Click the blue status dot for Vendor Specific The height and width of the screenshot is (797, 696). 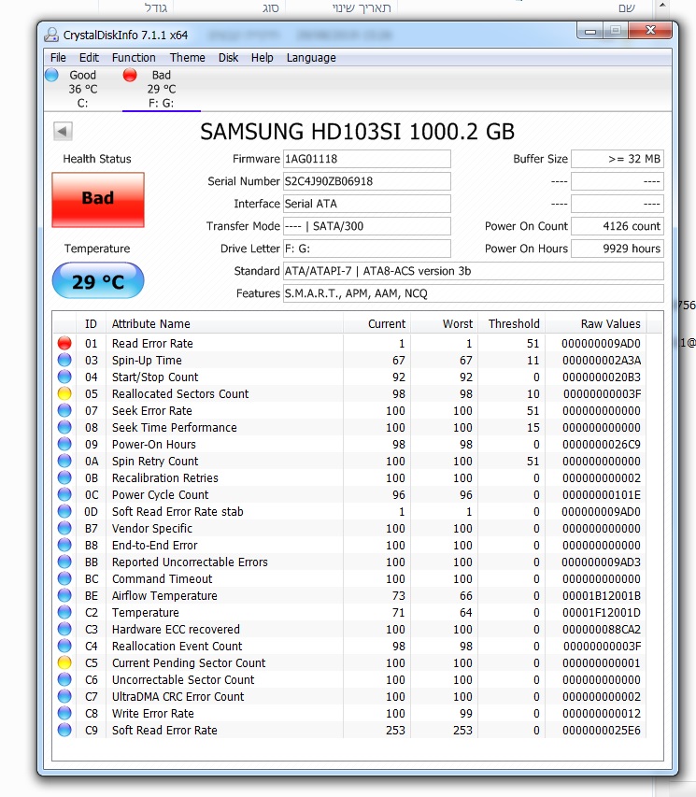point(64,528)
